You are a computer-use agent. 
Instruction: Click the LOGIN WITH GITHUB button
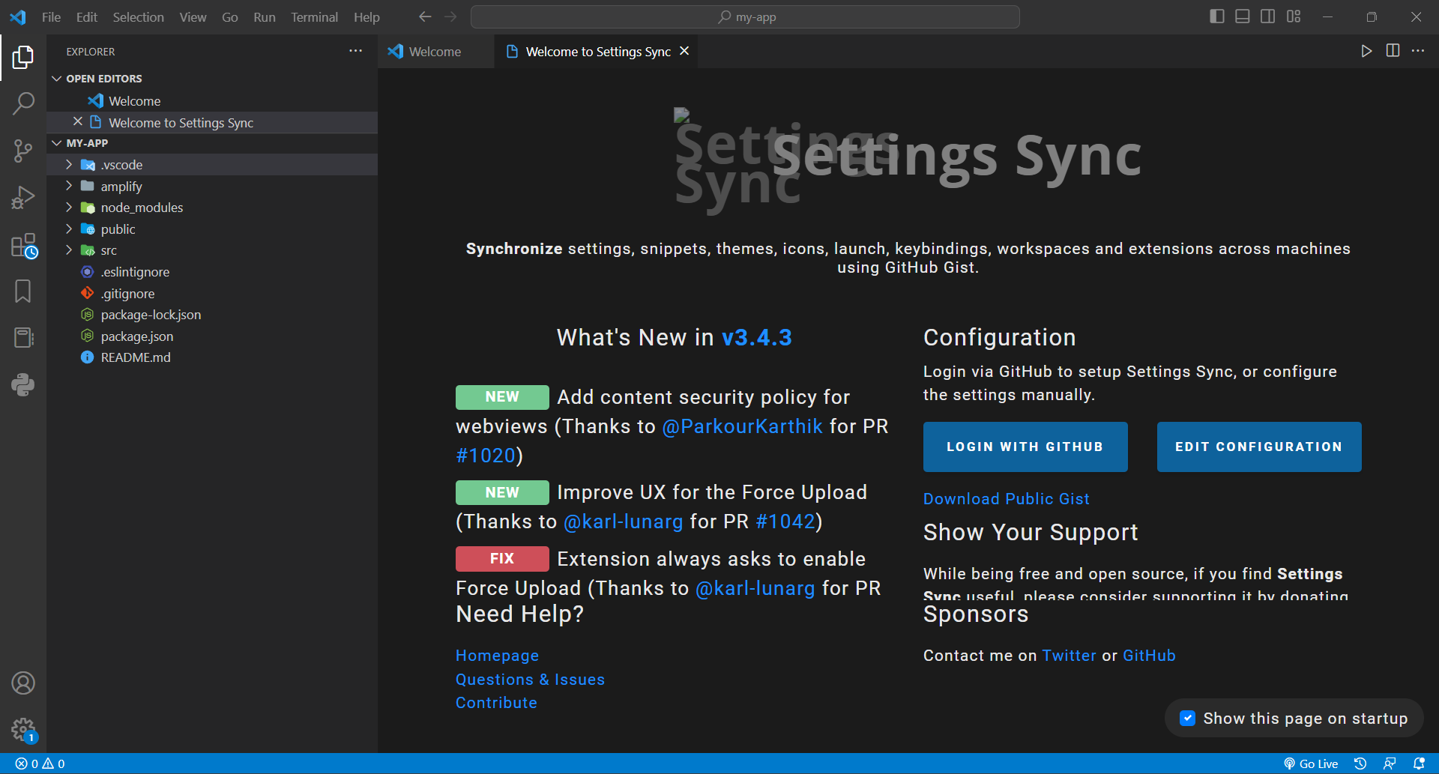click(1025, 447)
